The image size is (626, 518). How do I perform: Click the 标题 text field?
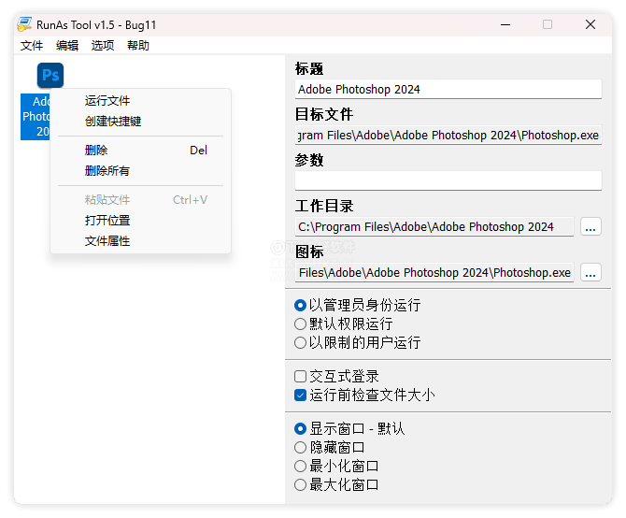coord(448,89)
